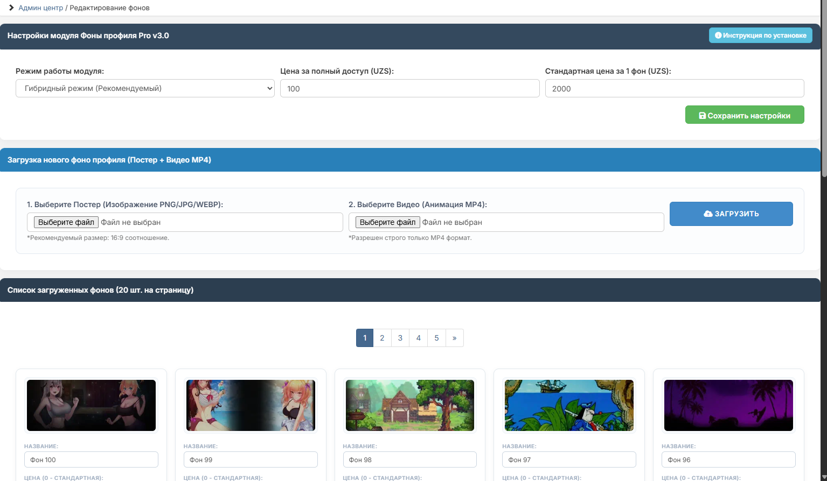The width and height of the screenshot is (827, 481).
Task: Open the Инструкция по установке button
Action: (x=760, y=36)
